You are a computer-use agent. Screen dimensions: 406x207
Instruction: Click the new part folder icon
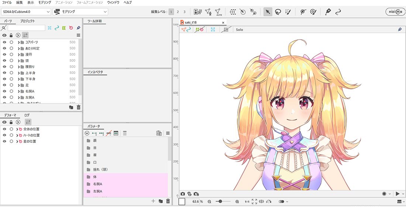tap(71, 107)
